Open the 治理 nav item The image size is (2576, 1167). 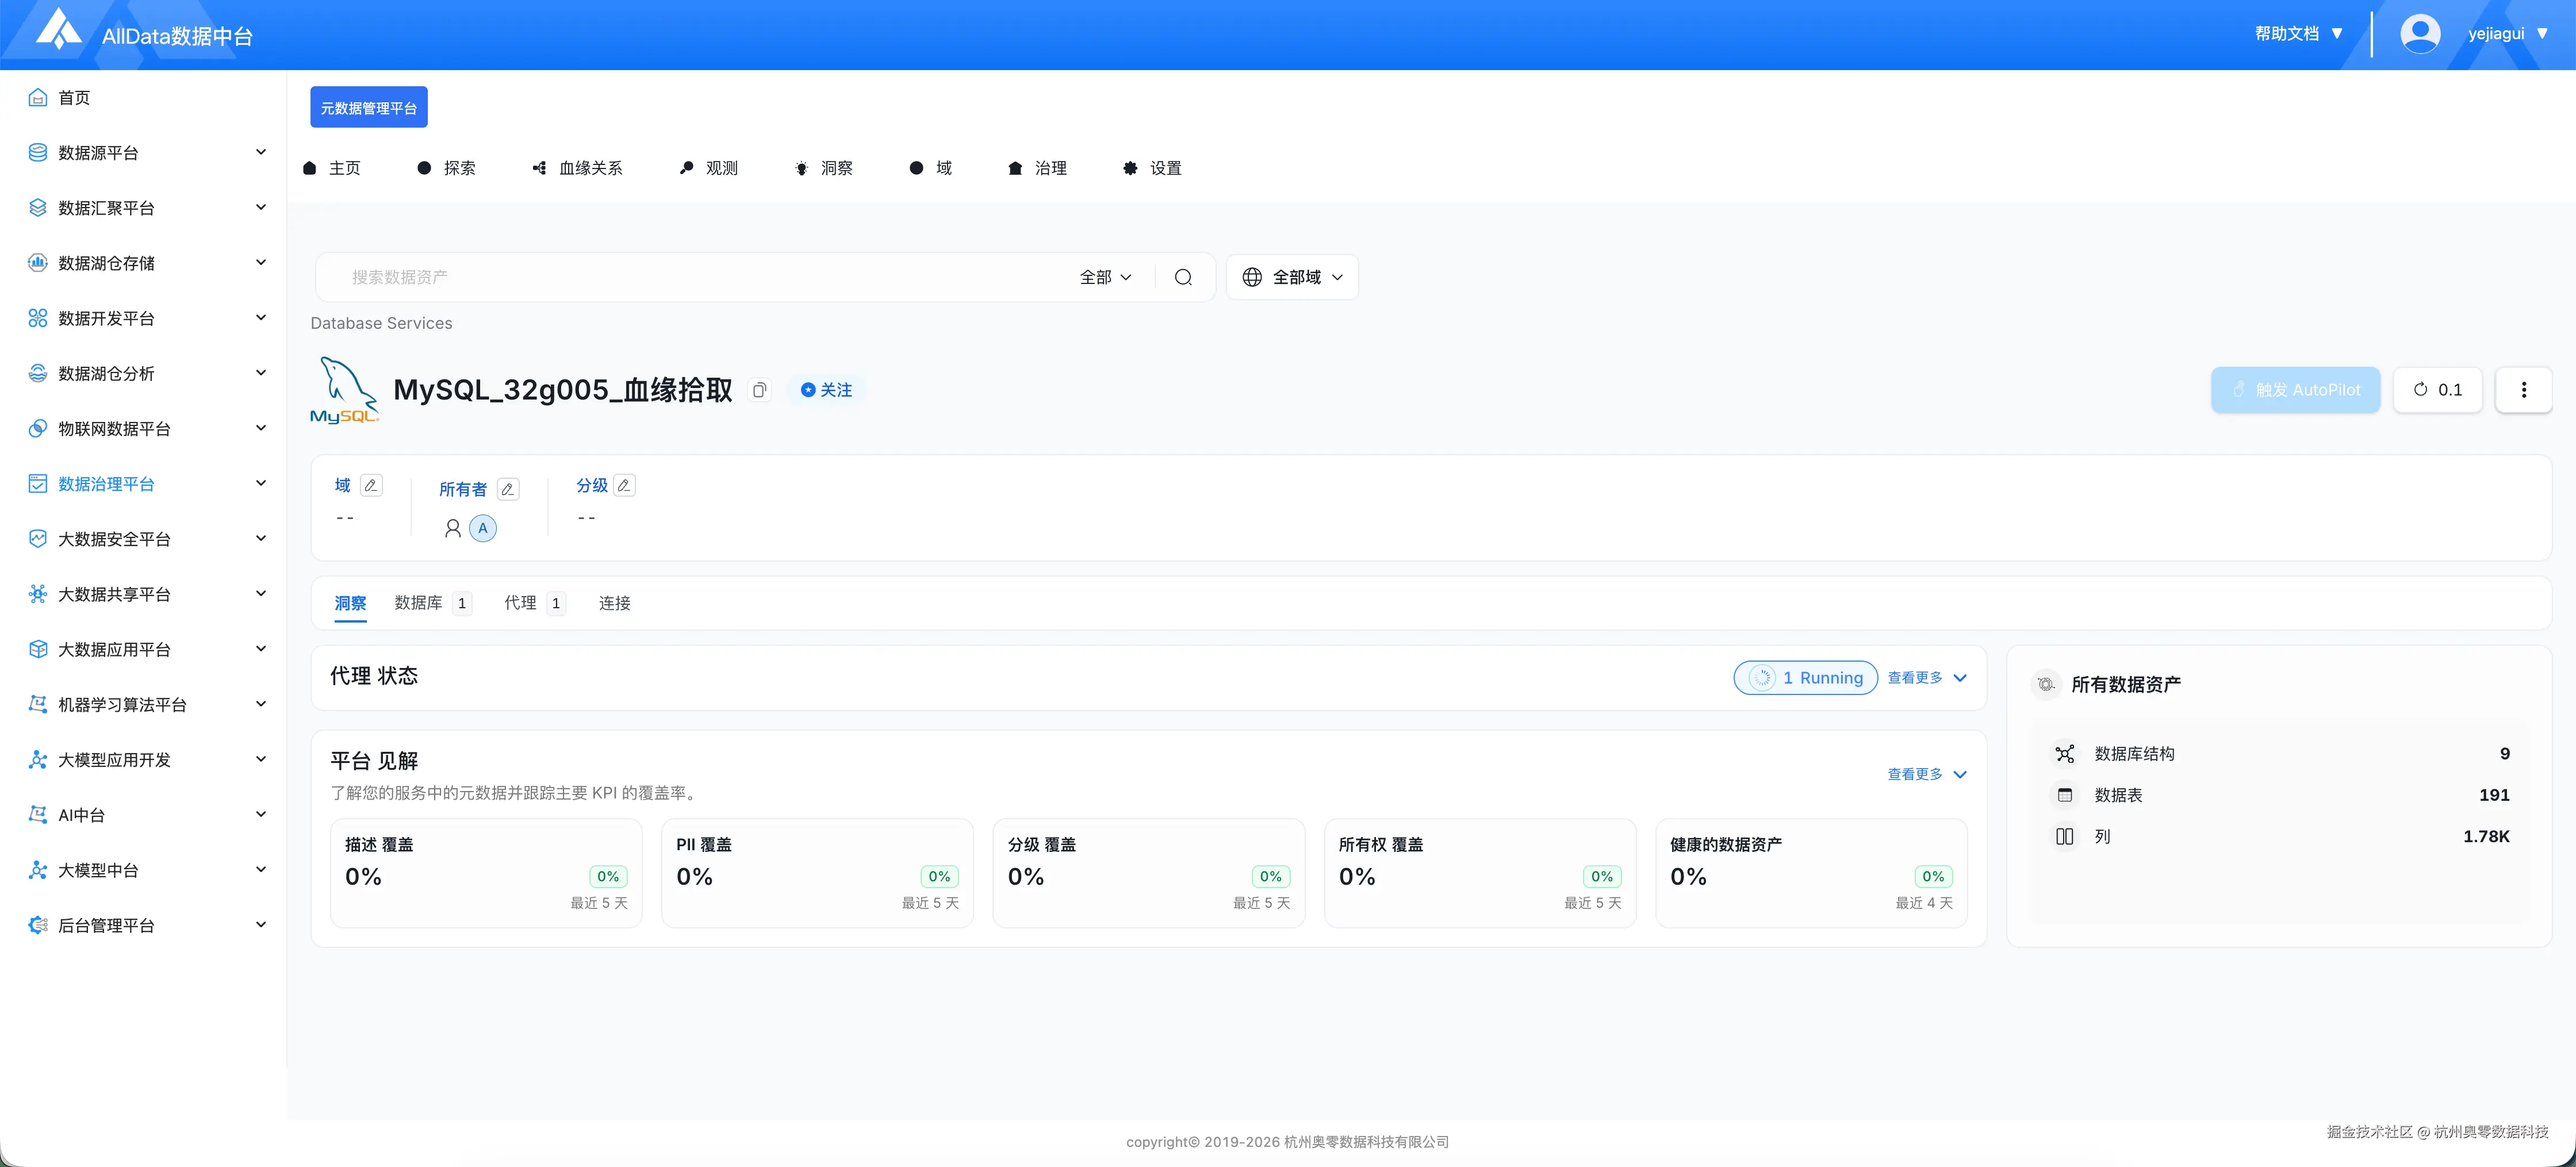click(x=1037, y=168)
